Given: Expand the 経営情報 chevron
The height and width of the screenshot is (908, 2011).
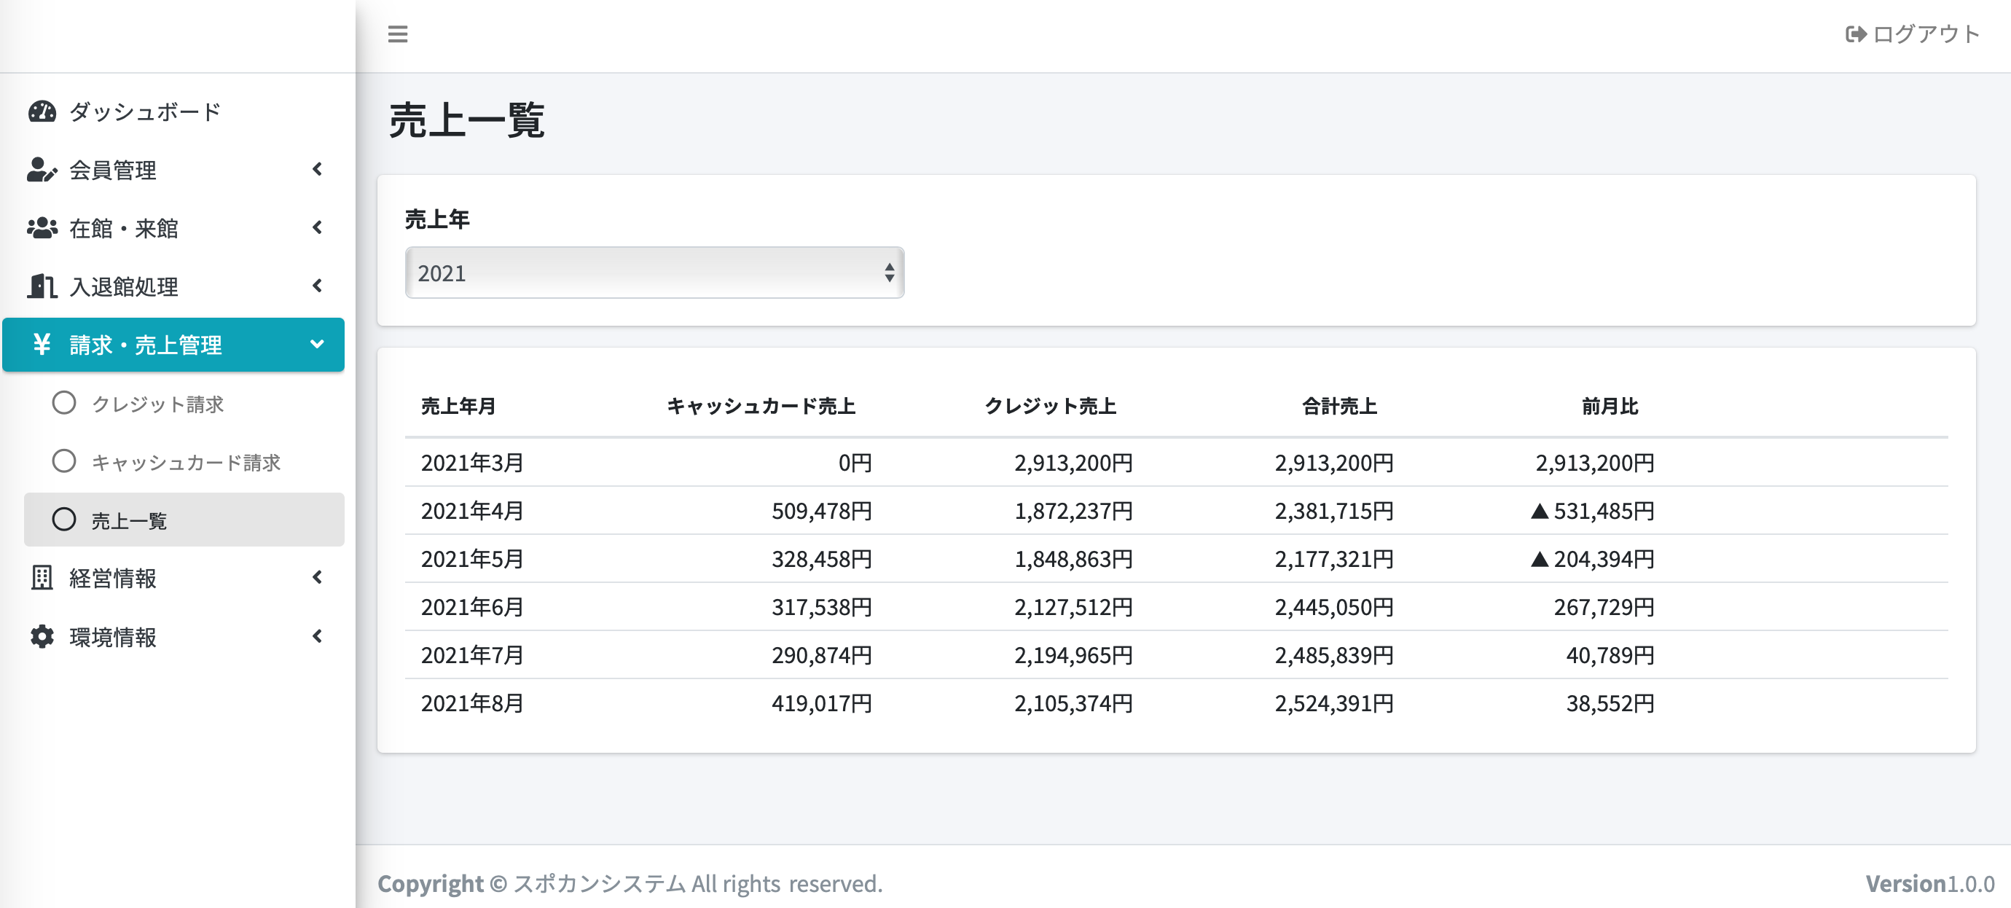Looking at the screenshot, I should pyautogui.click(x=317, y=577).
